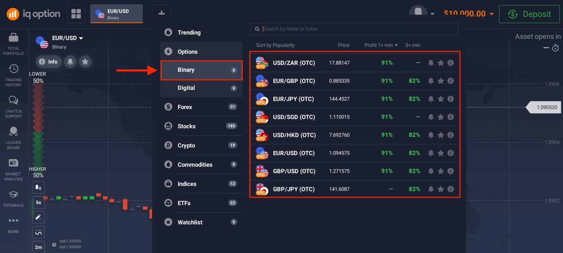Click the expiration timer clock icon

555,48
